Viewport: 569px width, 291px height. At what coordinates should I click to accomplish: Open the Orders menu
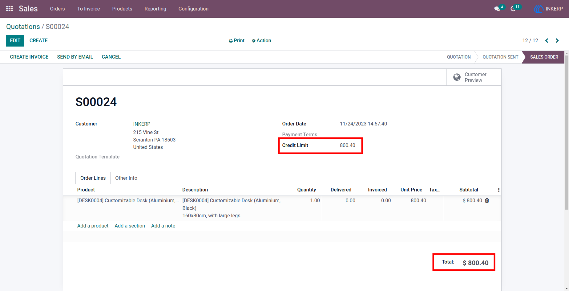tap(57, 9)
